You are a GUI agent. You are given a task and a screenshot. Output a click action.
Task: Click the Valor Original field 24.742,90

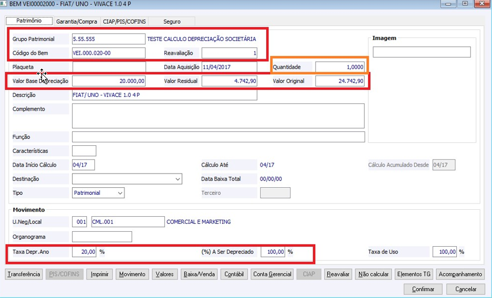340,81
